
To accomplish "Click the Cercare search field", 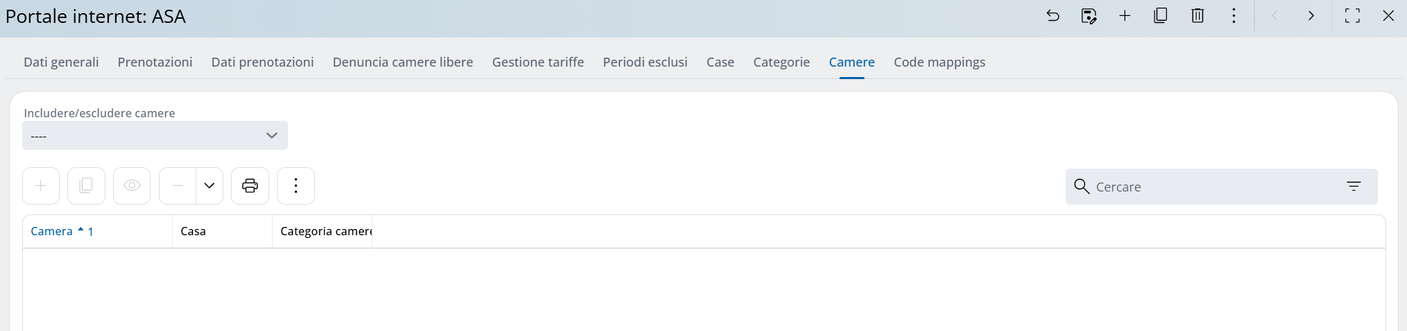I will 1207,187.
